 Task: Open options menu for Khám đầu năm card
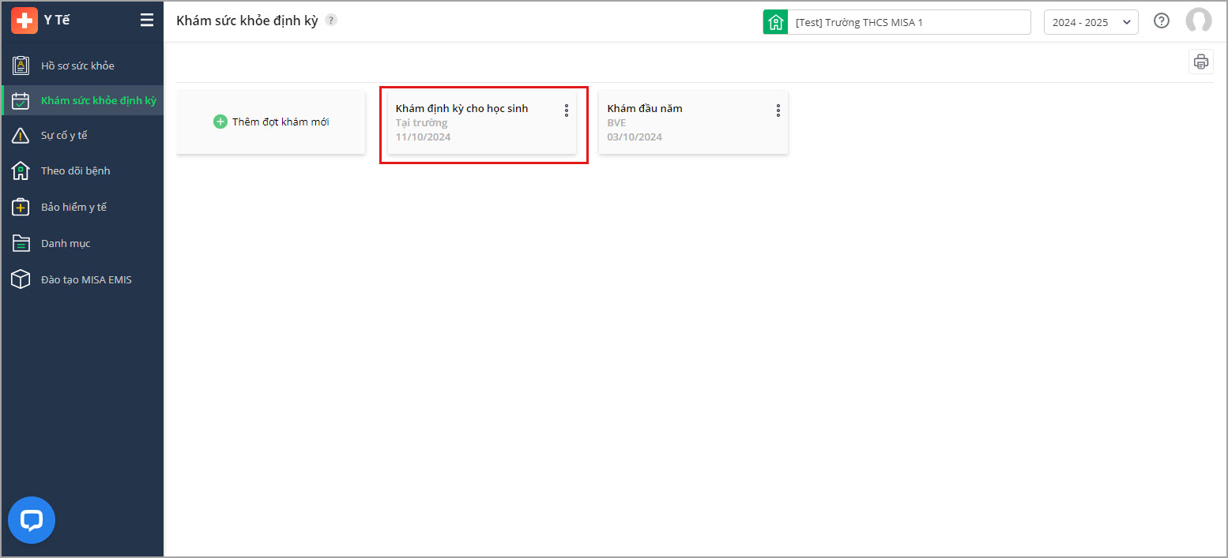[x=778, y=110]
